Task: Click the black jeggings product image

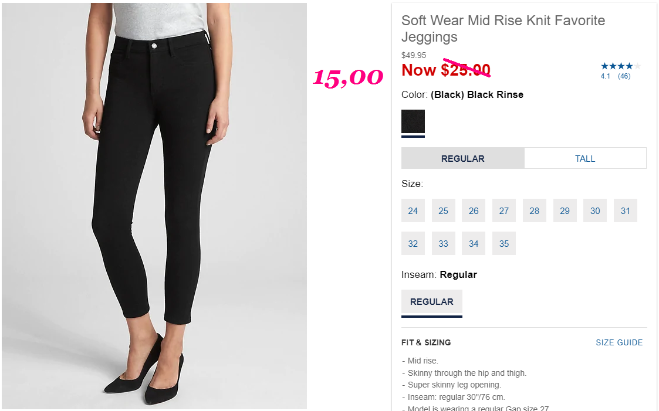Action: pyautogui.click(x=154, y=206)
